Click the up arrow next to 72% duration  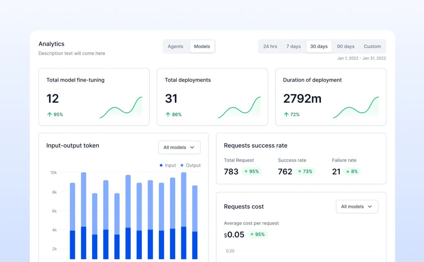[286, 115]
